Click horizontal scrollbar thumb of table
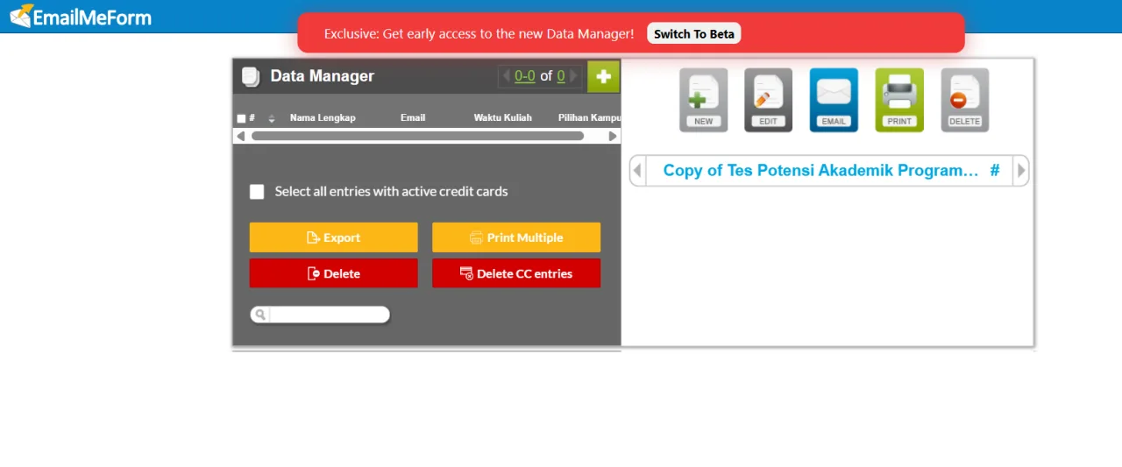This screenshot has height=467, width=1122. tap(417, 136)
